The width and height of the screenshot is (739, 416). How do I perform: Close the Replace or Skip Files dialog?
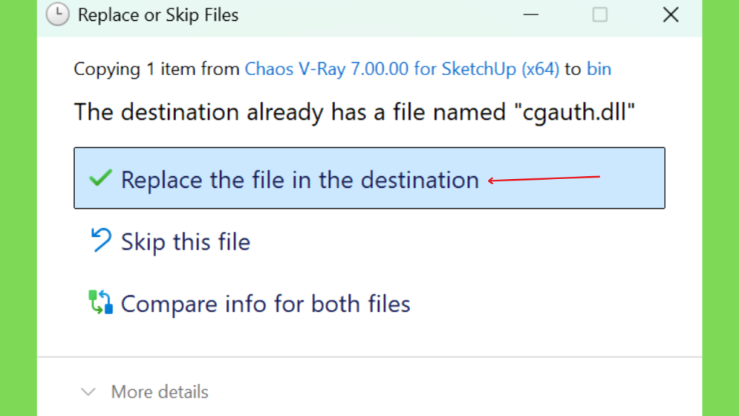coord(670,14)
